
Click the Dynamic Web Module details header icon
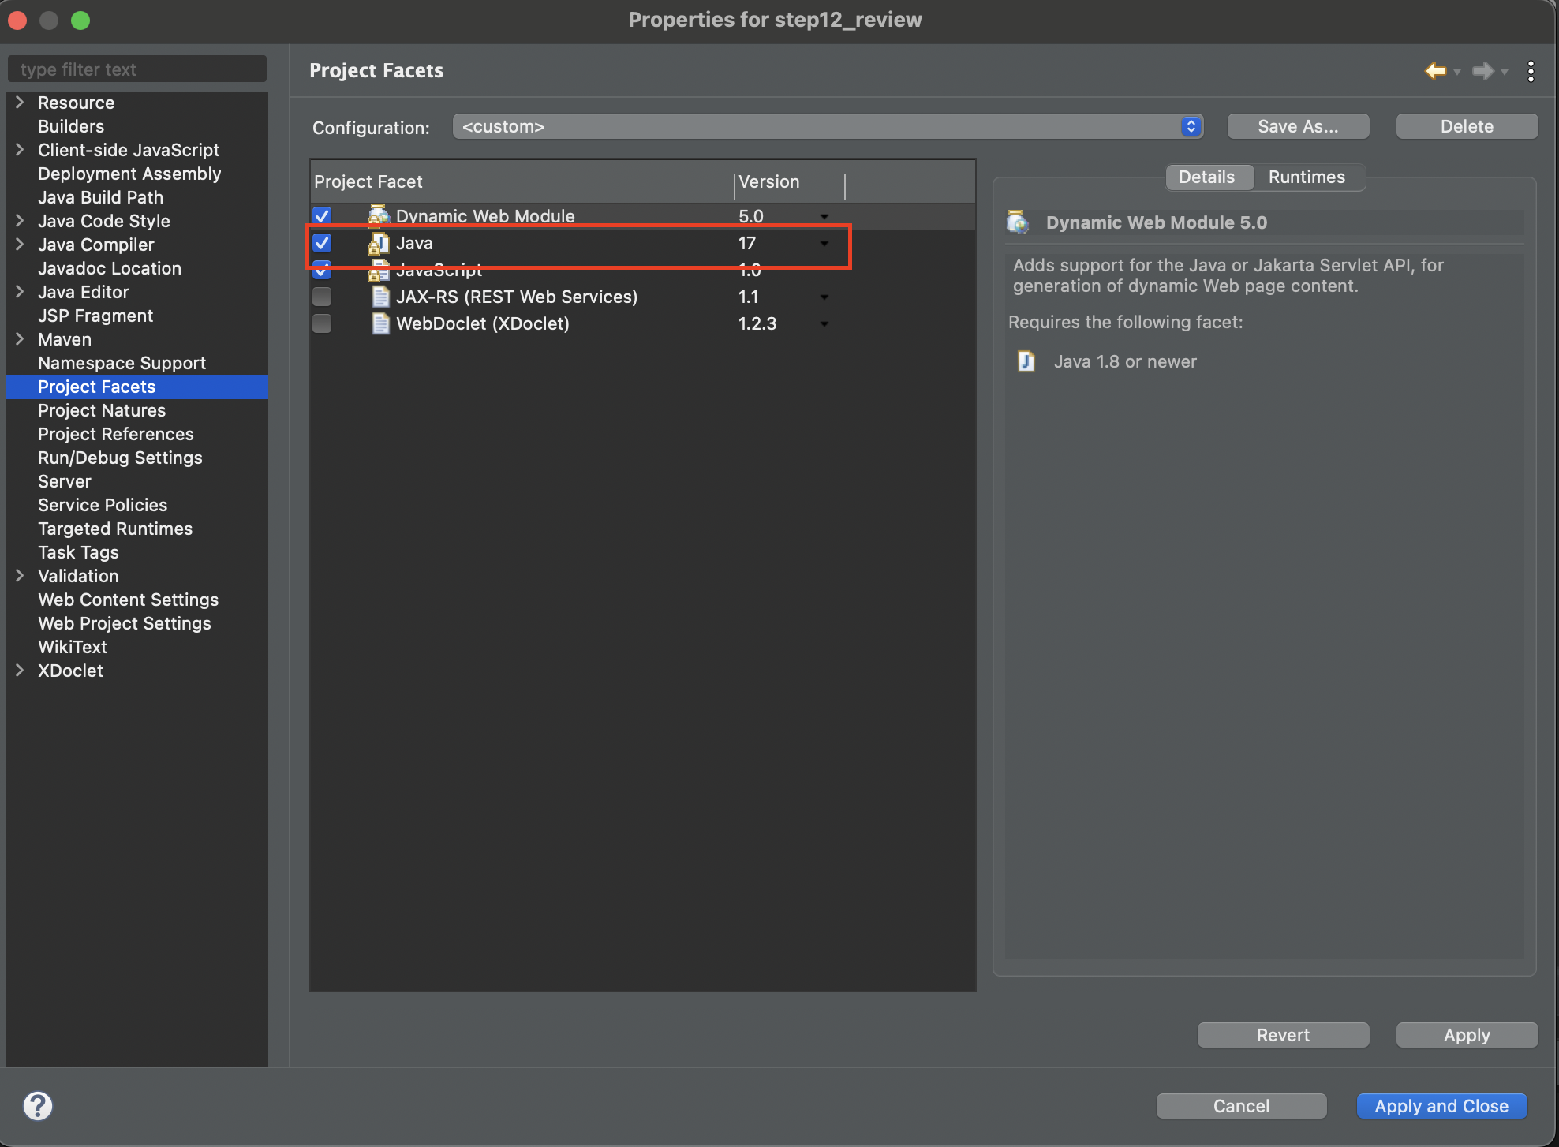pyautogui.click(x=1018, y=222)
